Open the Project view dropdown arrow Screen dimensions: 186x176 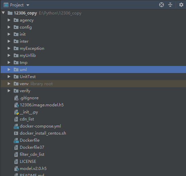coord(28,5)
